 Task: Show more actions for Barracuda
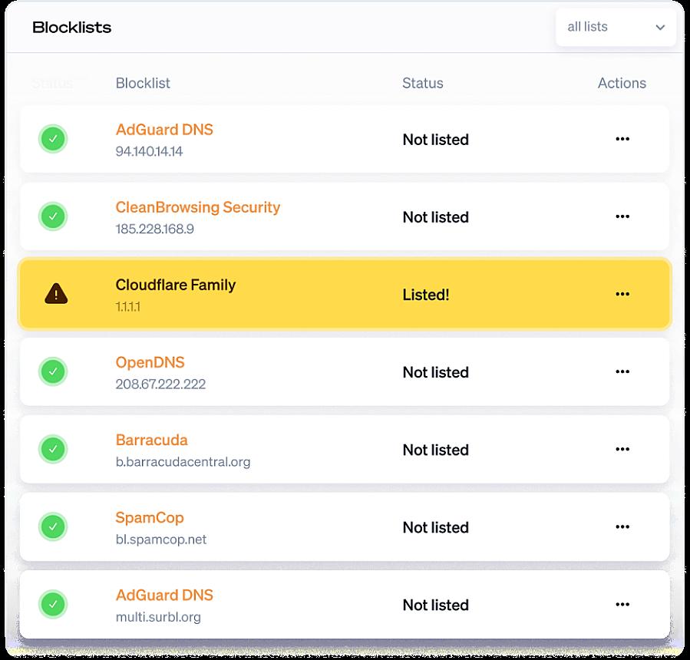coord(622,449)
